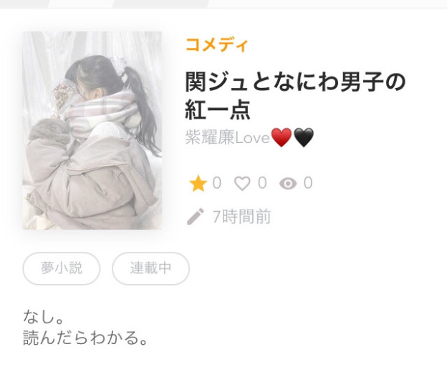Image resolution: width=447 pixels, height=372 pixels.
Task: Click the red heart emoji in author name
Action: click(282, 137)
